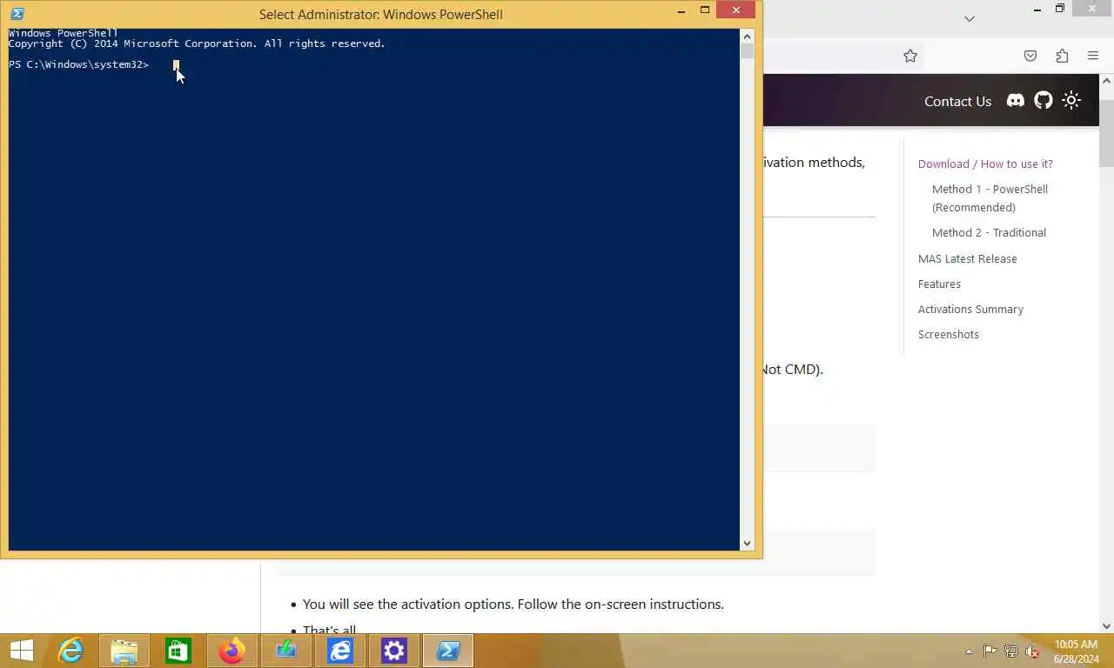The image size is (1114, 668).
Task: Click the Windows Start button
Action: click(22, 651)
